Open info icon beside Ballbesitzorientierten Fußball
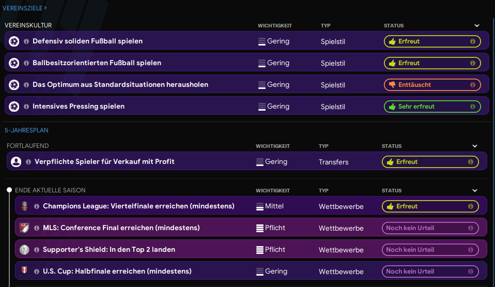Screen dimensions: 495x287 point(26,63)
